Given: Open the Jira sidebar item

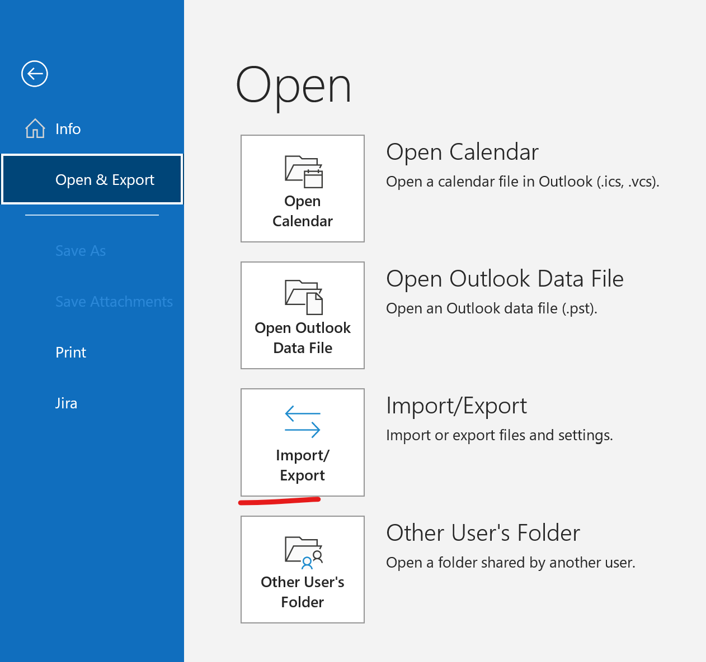Looking at the screenshot, I should [x=66, y=403].
